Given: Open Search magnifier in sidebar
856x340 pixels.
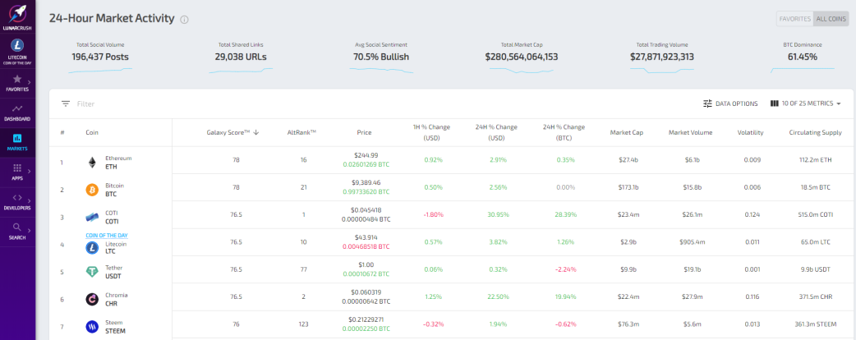Looking at the screenshot, I should pyautogui.click(x=17, y=227).
